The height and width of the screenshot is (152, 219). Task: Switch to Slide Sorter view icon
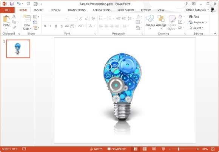click(145, 149)
